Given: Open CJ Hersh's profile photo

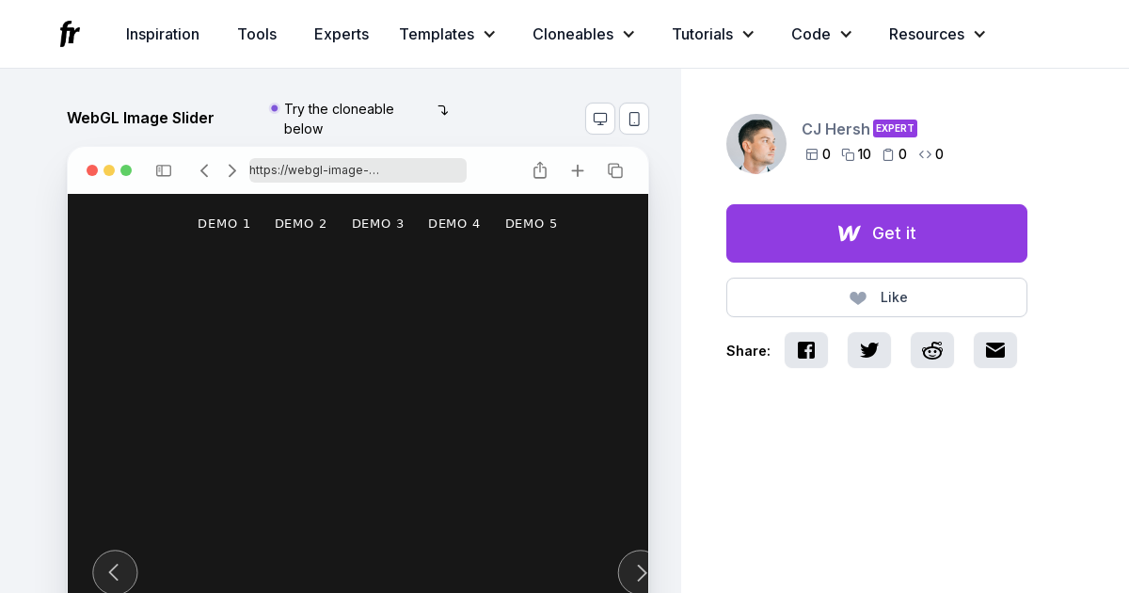Looking at the screenshot, I should pos(756,144).
